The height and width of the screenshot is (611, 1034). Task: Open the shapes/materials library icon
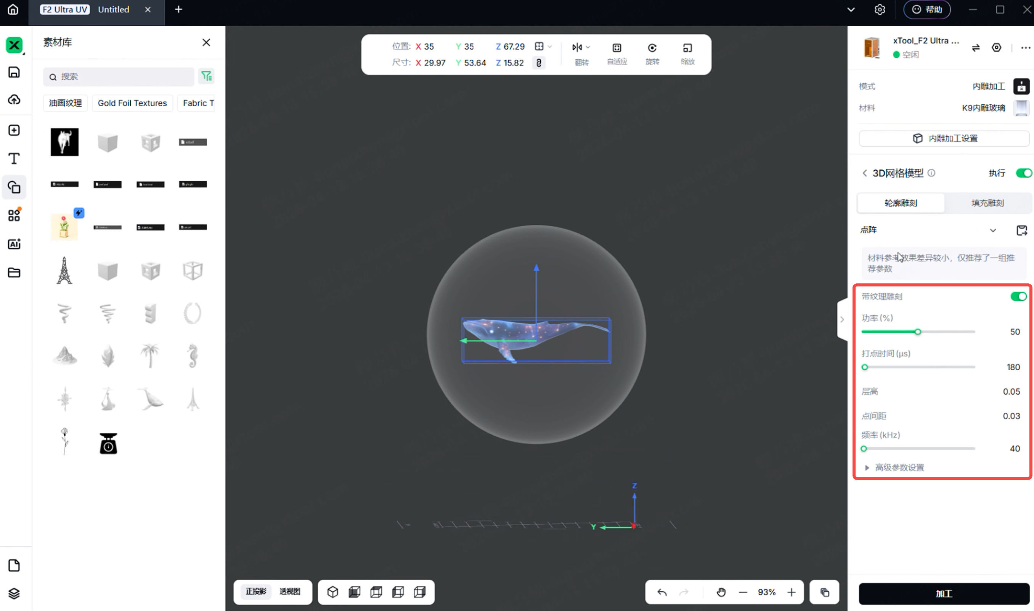coord(14,187)
